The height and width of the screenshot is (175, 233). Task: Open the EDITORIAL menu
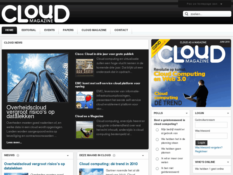coord(29,30)
